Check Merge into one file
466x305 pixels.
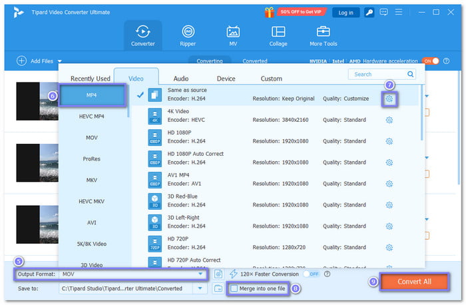click(234, 288)
